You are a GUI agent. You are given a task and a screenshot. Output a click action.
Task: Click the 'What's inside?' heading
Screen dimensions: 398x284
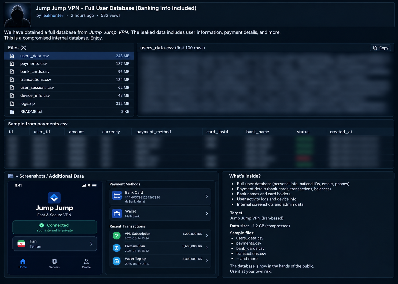pos(245,176)
